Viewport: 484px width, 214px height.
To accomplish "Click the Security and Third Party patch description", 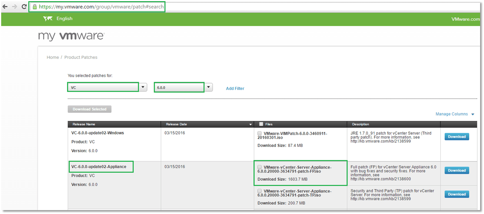I will pos(392,195).
